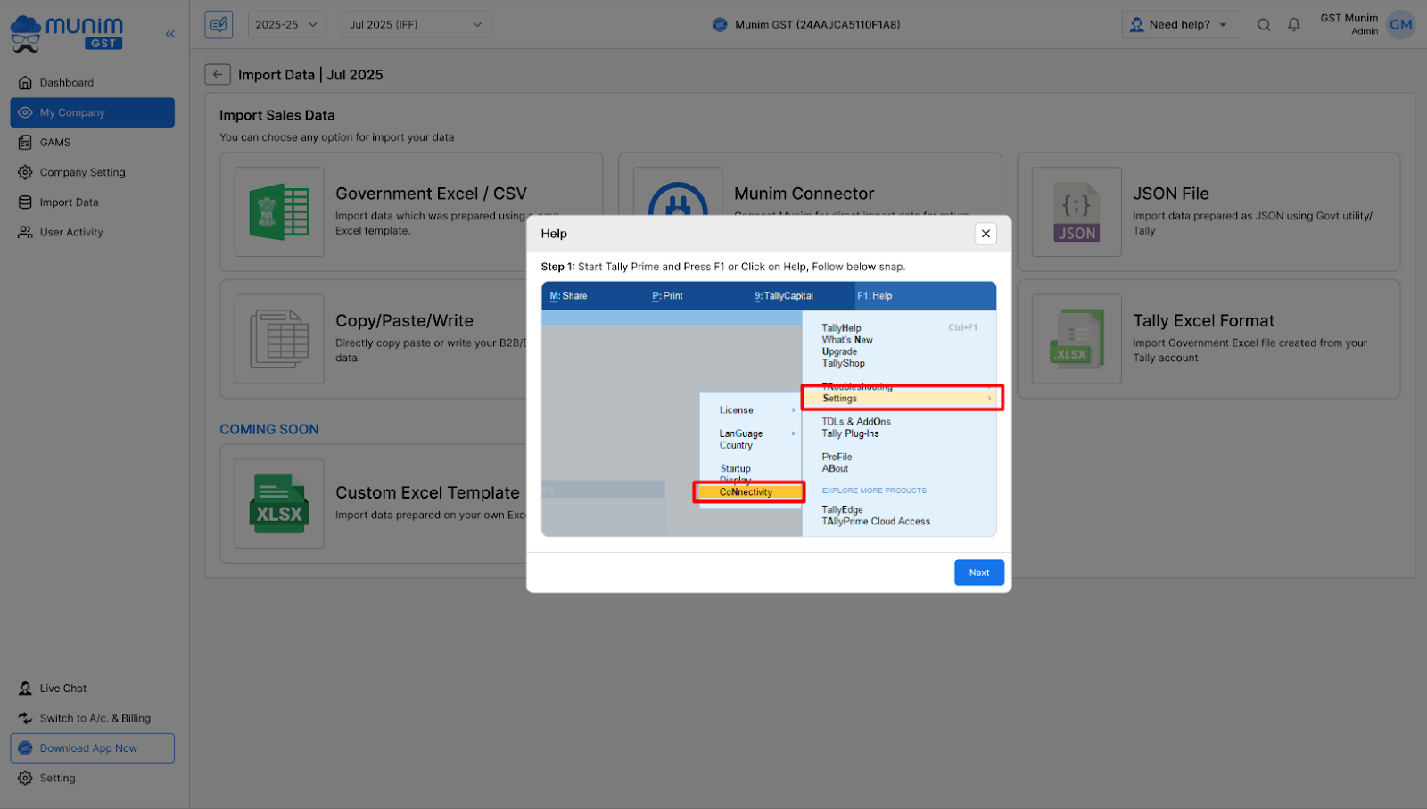
Task: Click the Next button in Help dialog
Action: 978,573
